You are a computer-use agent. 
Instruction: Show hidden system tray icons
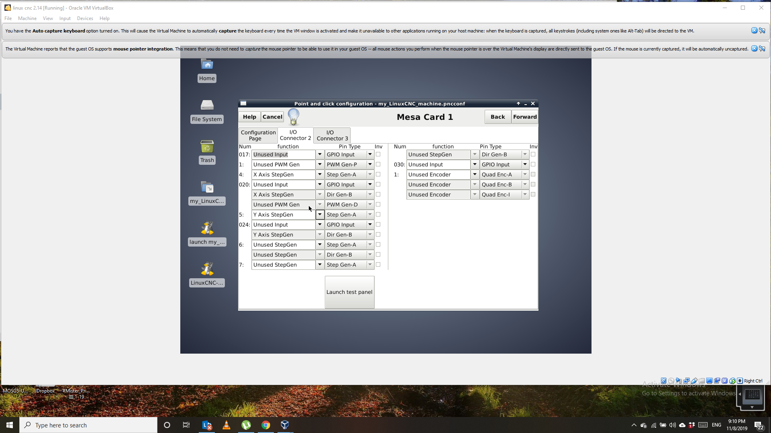point(634,425)
